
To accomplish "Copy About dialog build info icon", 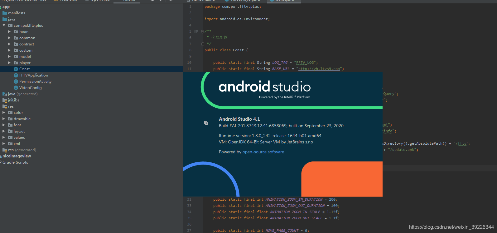I will [206, 123].
